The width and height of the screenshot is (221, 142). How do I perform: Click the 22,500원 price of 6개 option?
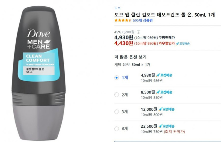tap(149, 126)
